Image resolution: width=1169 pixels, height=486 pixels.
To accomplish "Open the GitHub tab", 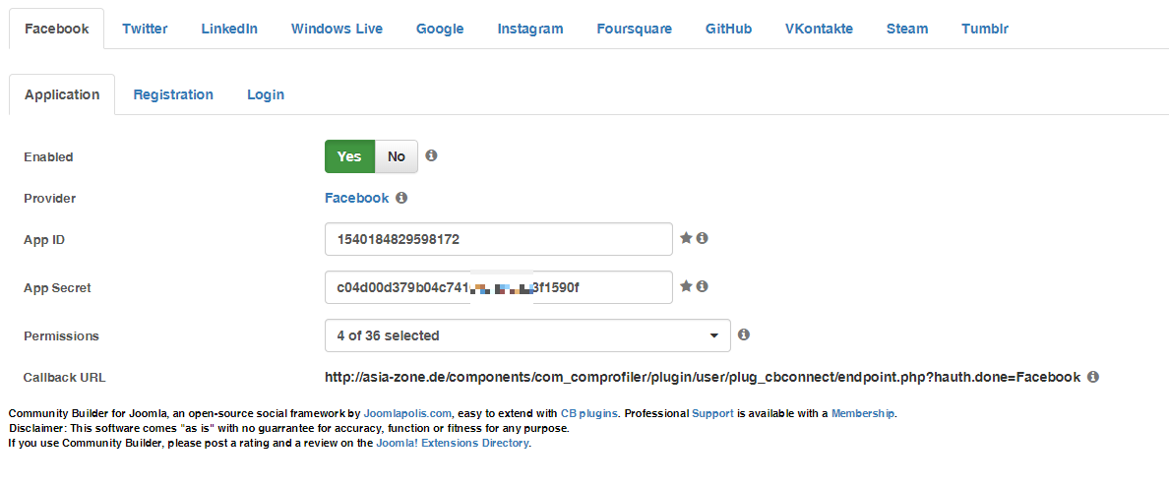I will [x=728, y=30].
